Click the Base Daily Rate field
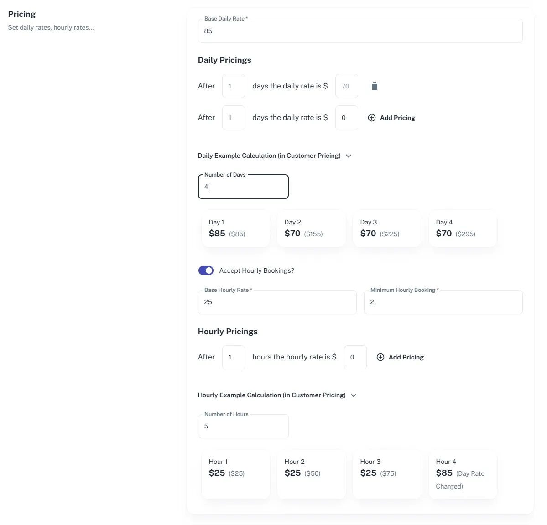The height and width of the screenshot is (525, 547). pos(360,31)
